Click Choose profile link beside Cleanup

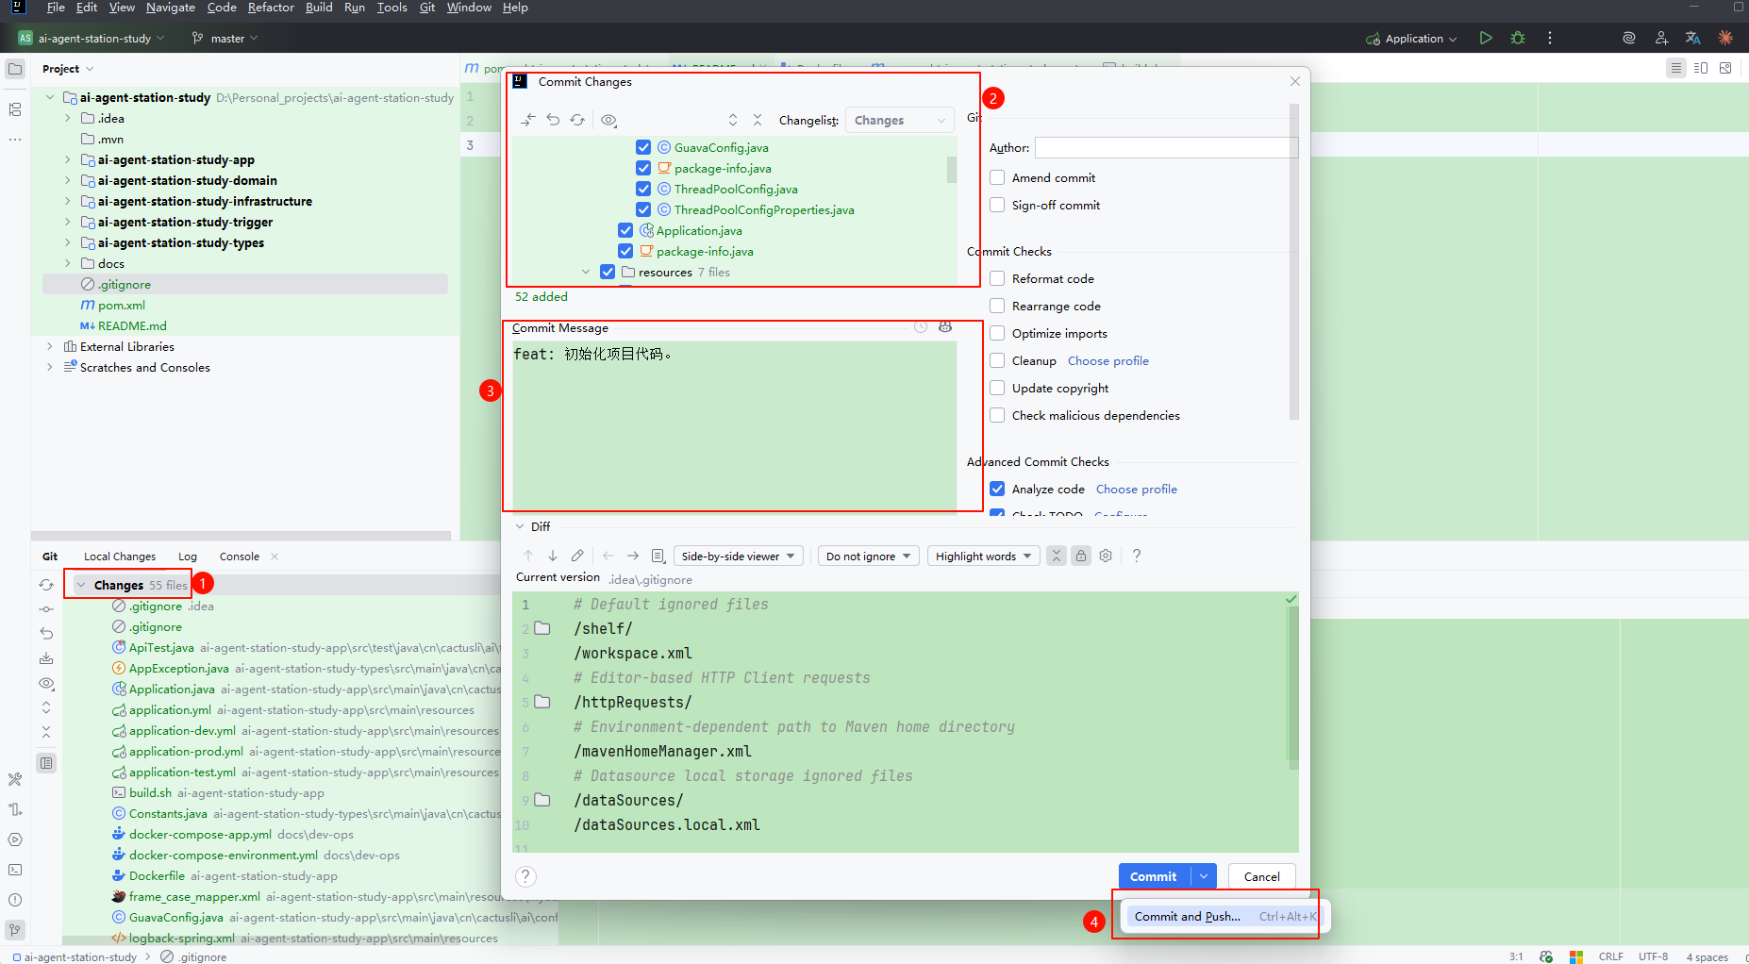[1108, 360]
